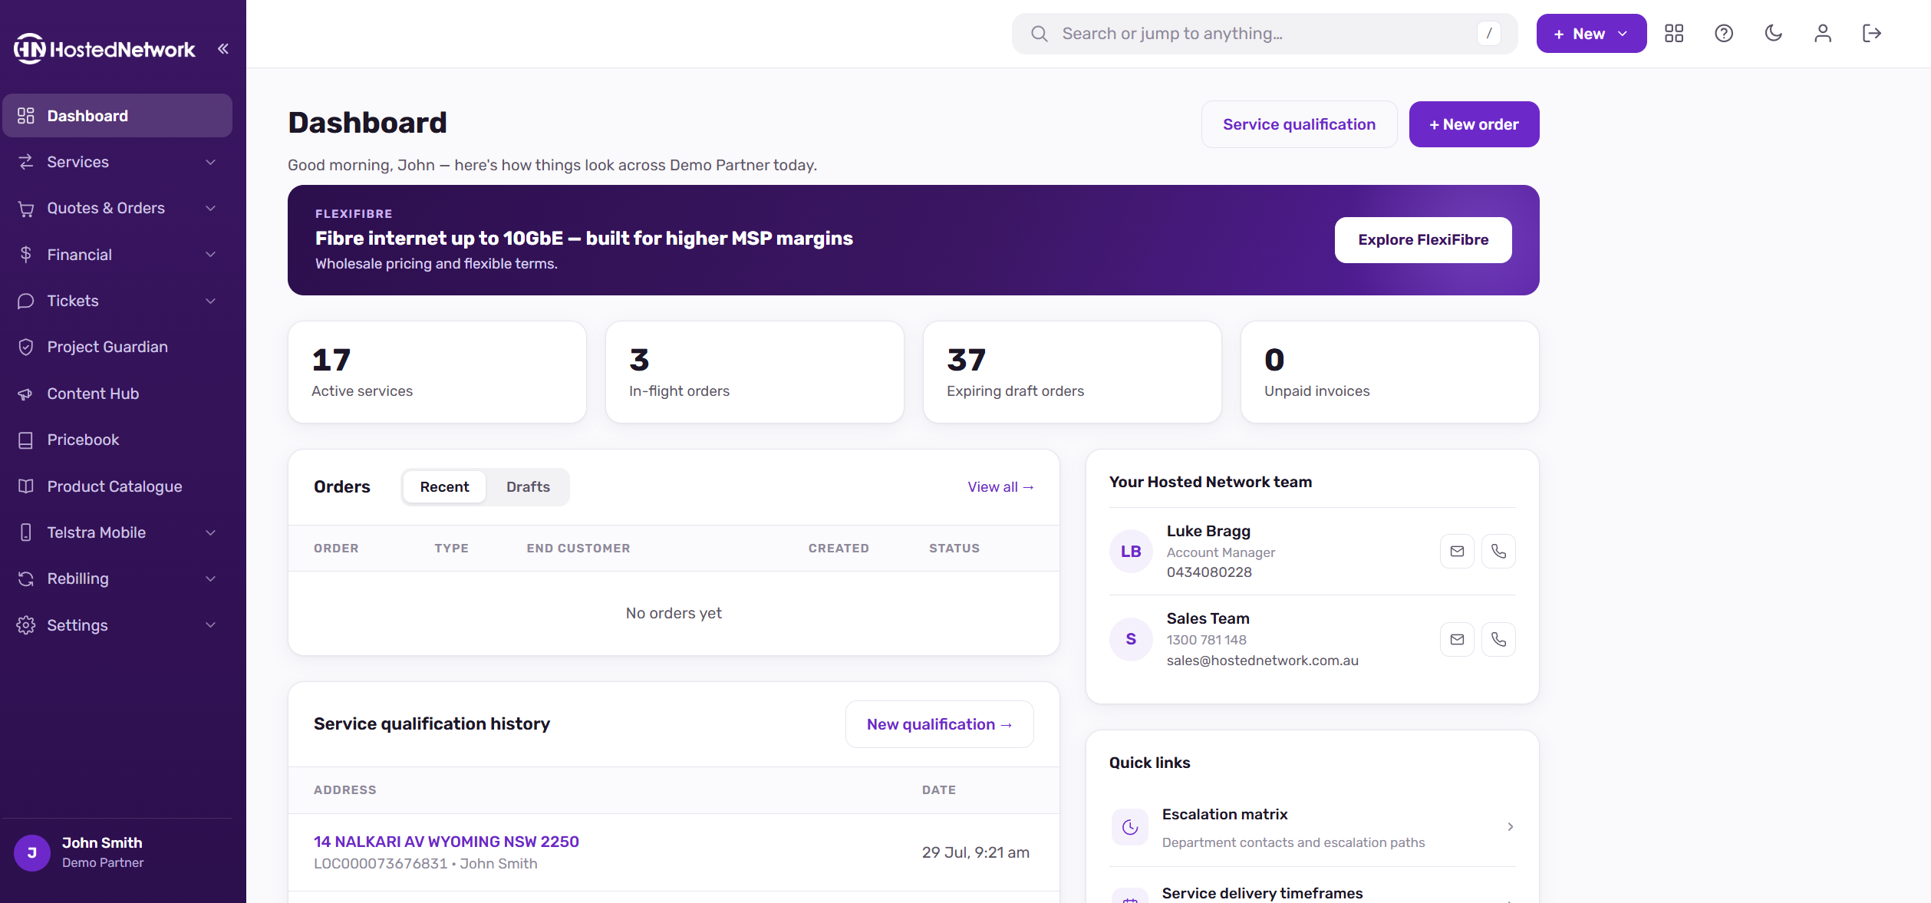Toggle dark mode with the moon icon
Screen dimensions: 1931x903
(x=1773, y=34)
